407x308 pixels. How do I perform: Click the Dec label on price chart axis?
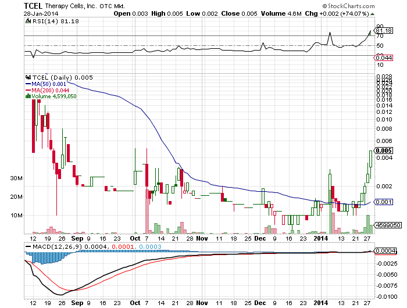point(260,238)
